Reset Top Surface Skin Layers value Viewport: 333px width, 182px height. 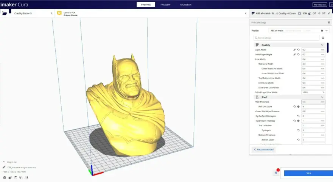point(299,116)
